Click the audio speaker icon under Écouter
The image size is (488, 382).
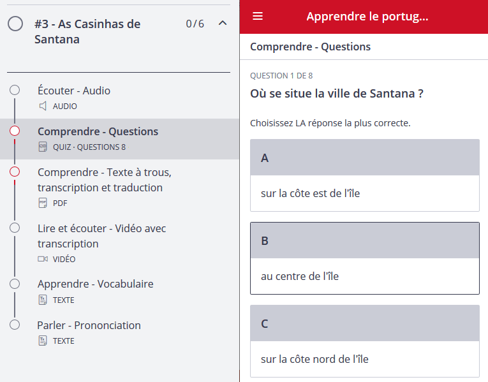pos(43,107)
